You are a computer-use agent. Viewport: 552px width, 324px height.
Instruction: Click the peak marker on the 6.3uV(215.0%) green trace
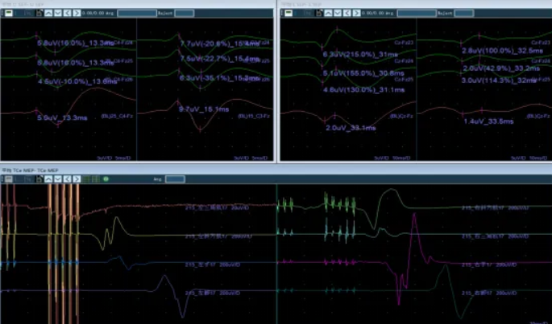coord(338,29)
